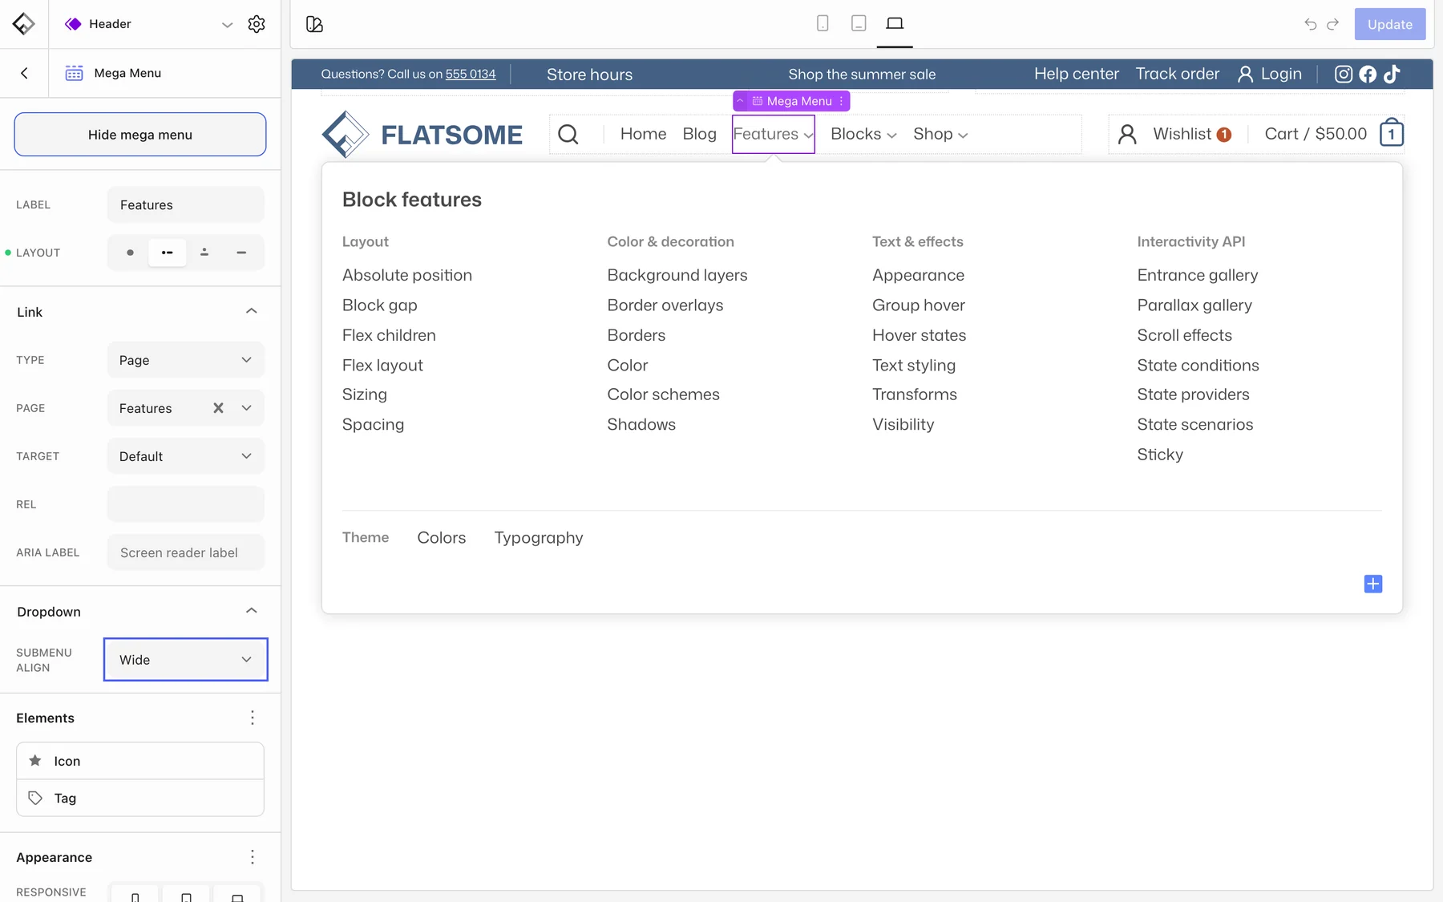Image resolution: width=1443 pixels, height=902 pixels.
Task: Collapse the Link section
Action: tap(251, 311)
